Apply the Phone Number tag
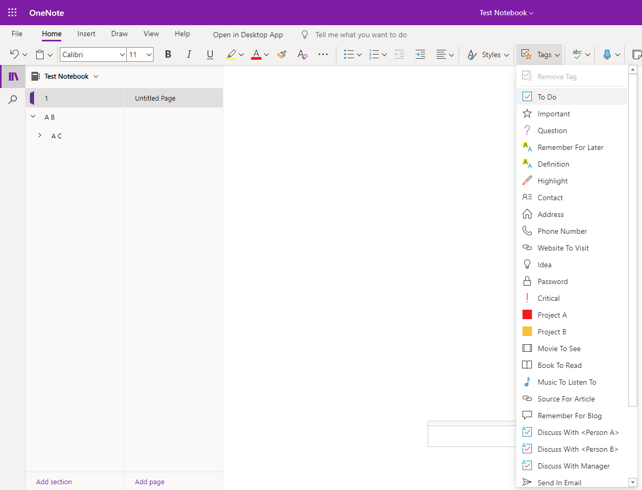 [572, 231]
